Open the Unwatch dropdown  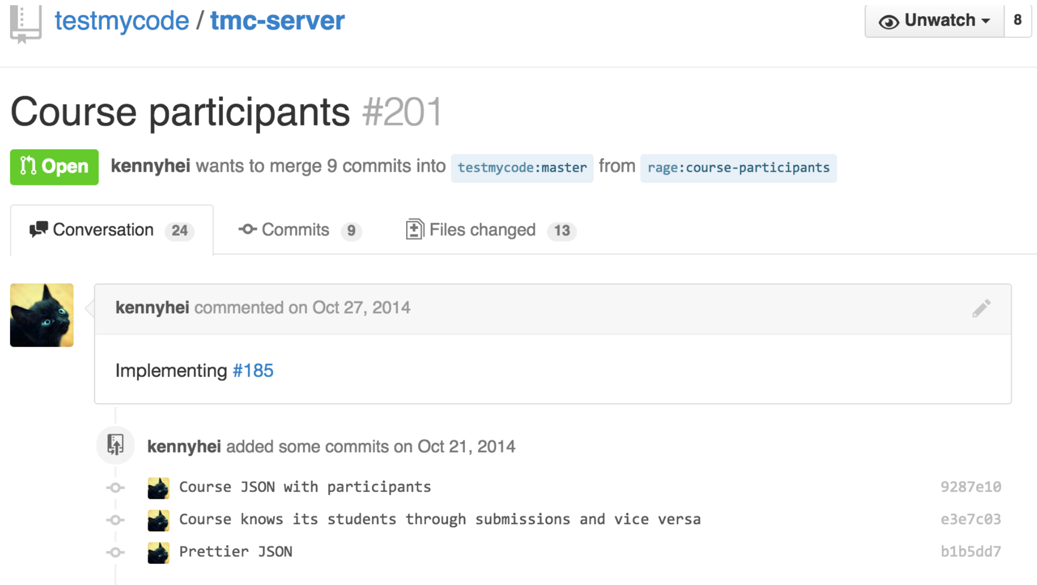(935, 21)
